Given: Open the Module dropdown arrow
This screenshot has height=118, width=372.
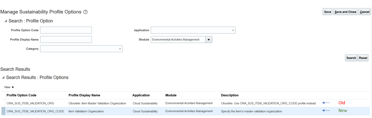Looking at the screenshot, I should pyautogui.click(x=209, y=40).
